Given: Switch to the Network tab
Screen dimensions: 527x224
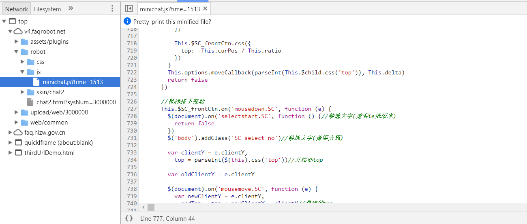Looking at the screenshot, I should tap(17, 9).
